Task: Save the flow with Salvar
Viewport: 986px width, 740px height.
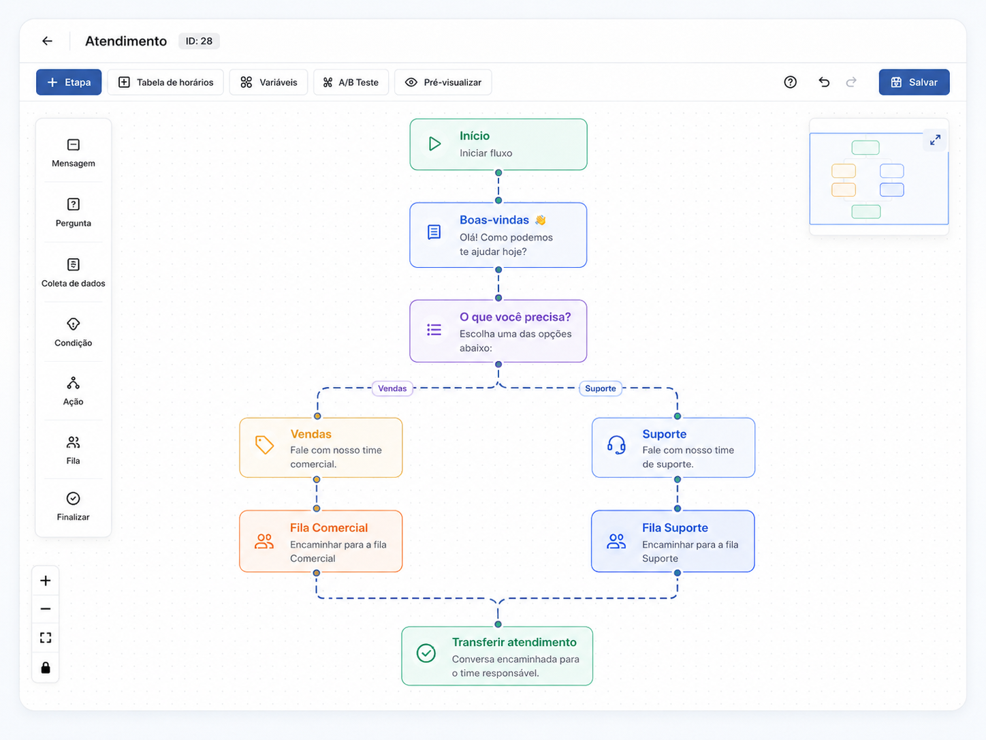Action: pyautogui.click(x=914, y=82)
